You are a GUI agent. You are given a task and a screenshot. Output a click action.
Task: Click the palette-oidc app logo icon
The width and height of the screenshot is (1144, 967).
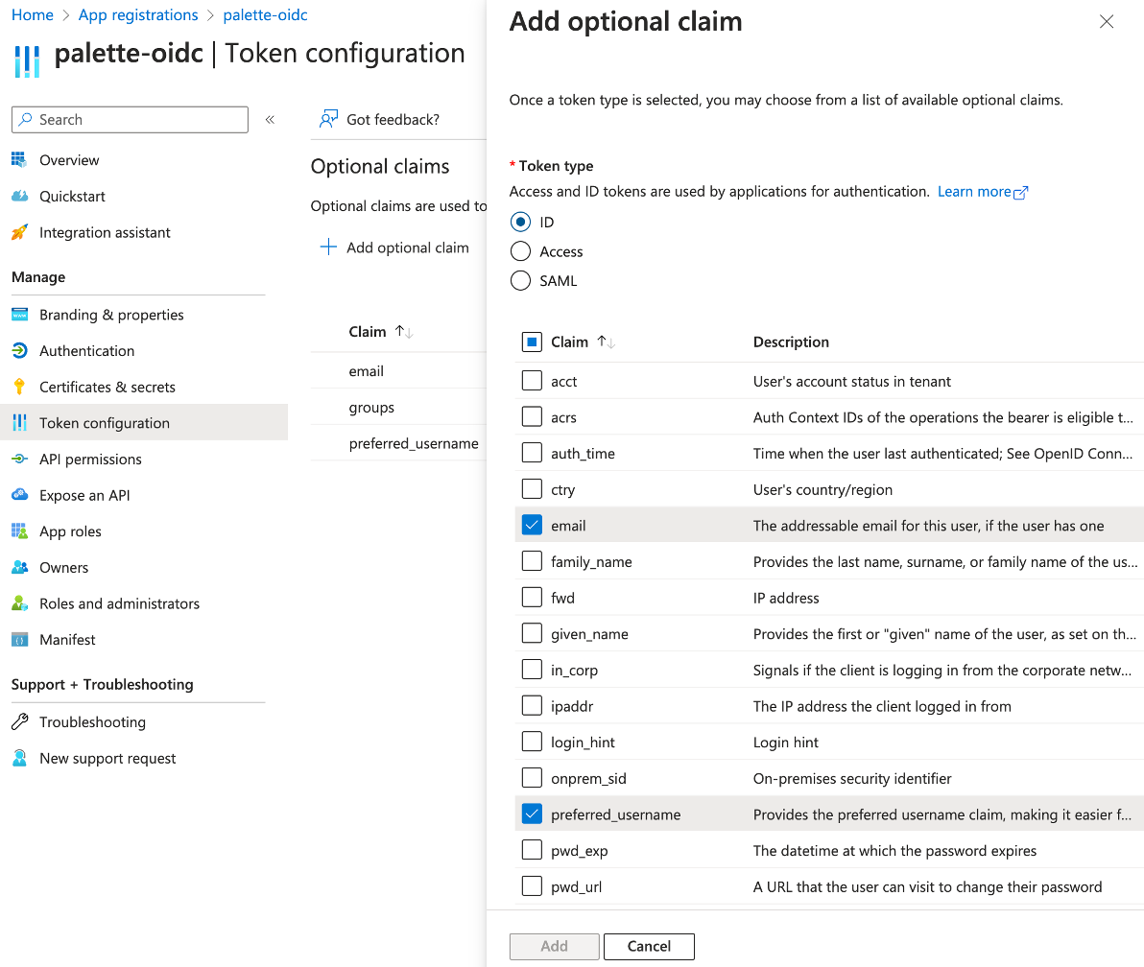coord(27,61)
